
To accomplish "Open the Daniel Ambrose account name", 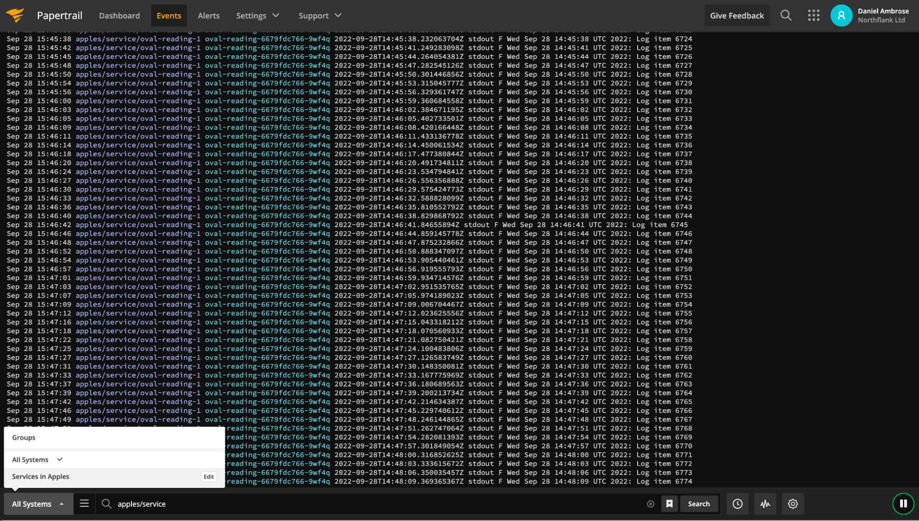I will (x=883, y=11).
